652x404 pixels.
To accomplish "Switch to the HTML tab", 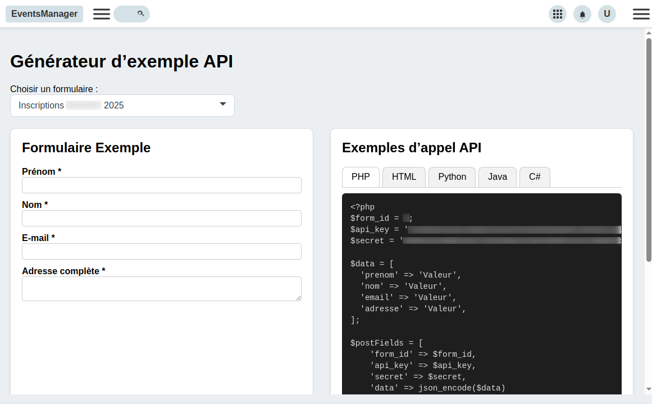I will 404,177.
